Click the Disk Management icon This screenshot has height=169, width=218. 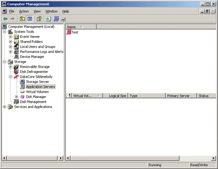click(x=16, y=101)
